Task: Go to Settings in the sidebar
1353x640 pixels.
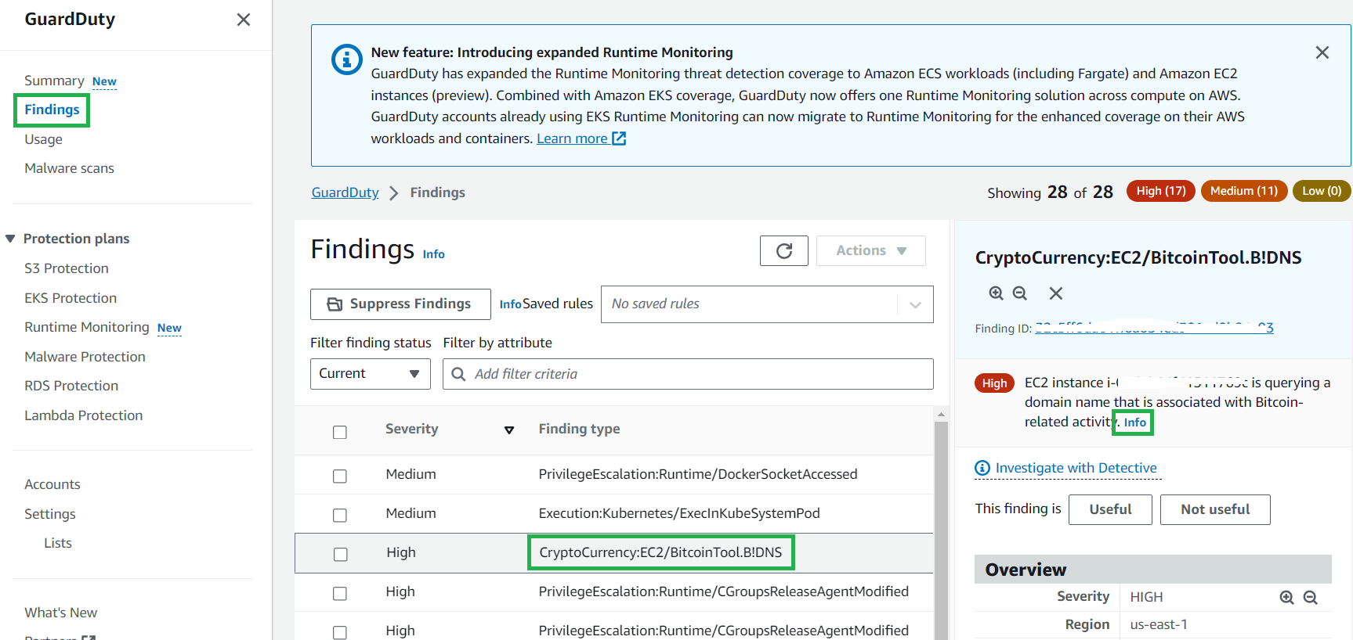Action: point(50,514)
